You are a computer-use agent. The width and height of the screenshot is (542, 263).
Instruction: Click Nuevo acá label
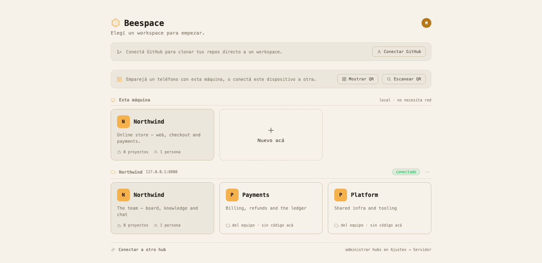(x=271, y=141)
